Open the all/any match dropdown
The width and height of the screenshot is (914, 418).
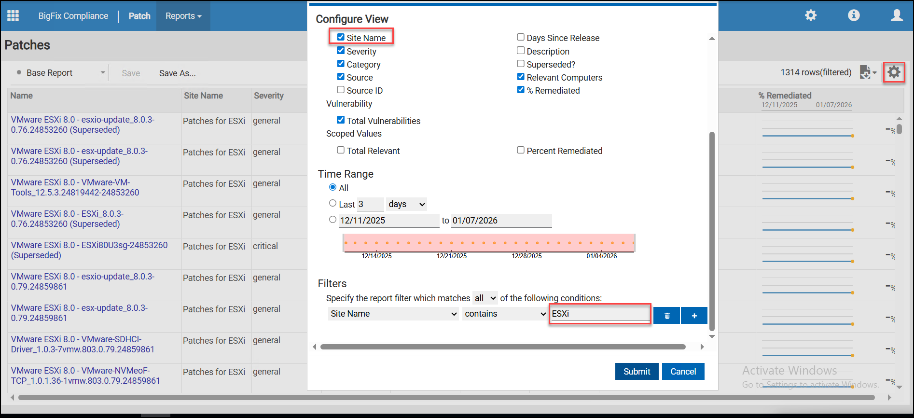485,298
